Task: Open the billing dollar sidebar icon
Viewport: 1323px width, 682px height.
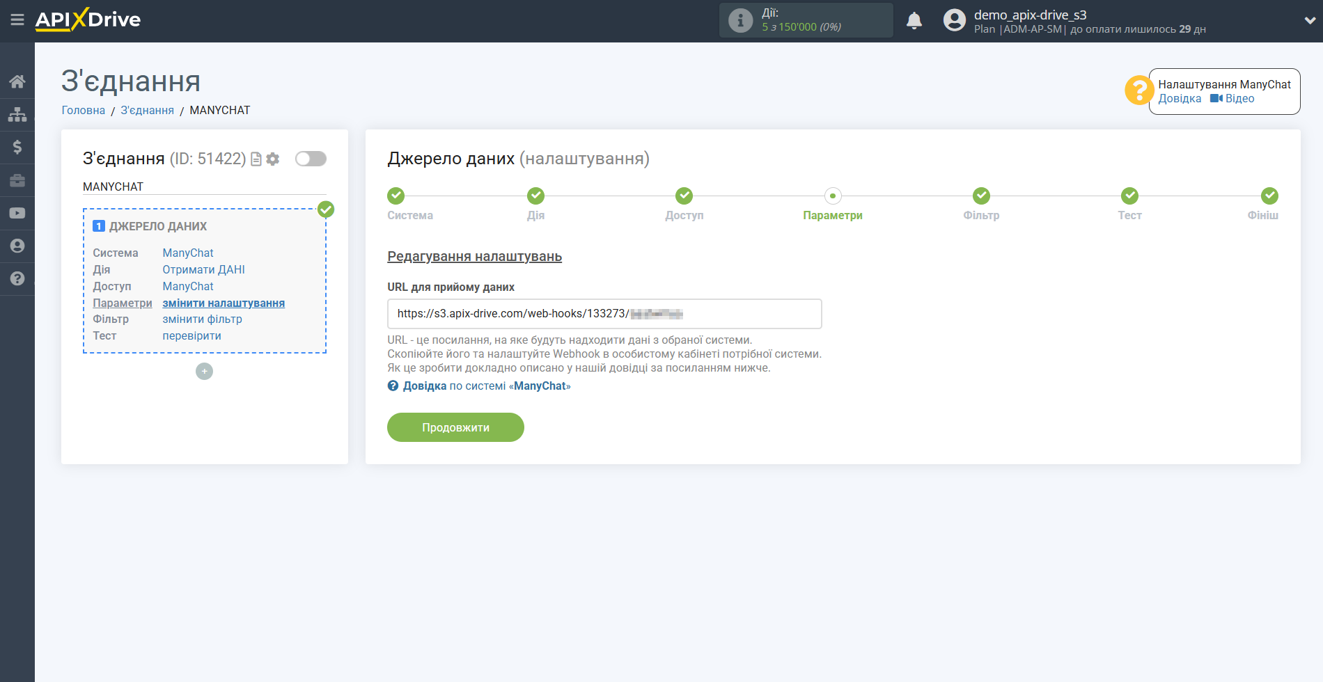Action: click(x=17, y=147)
